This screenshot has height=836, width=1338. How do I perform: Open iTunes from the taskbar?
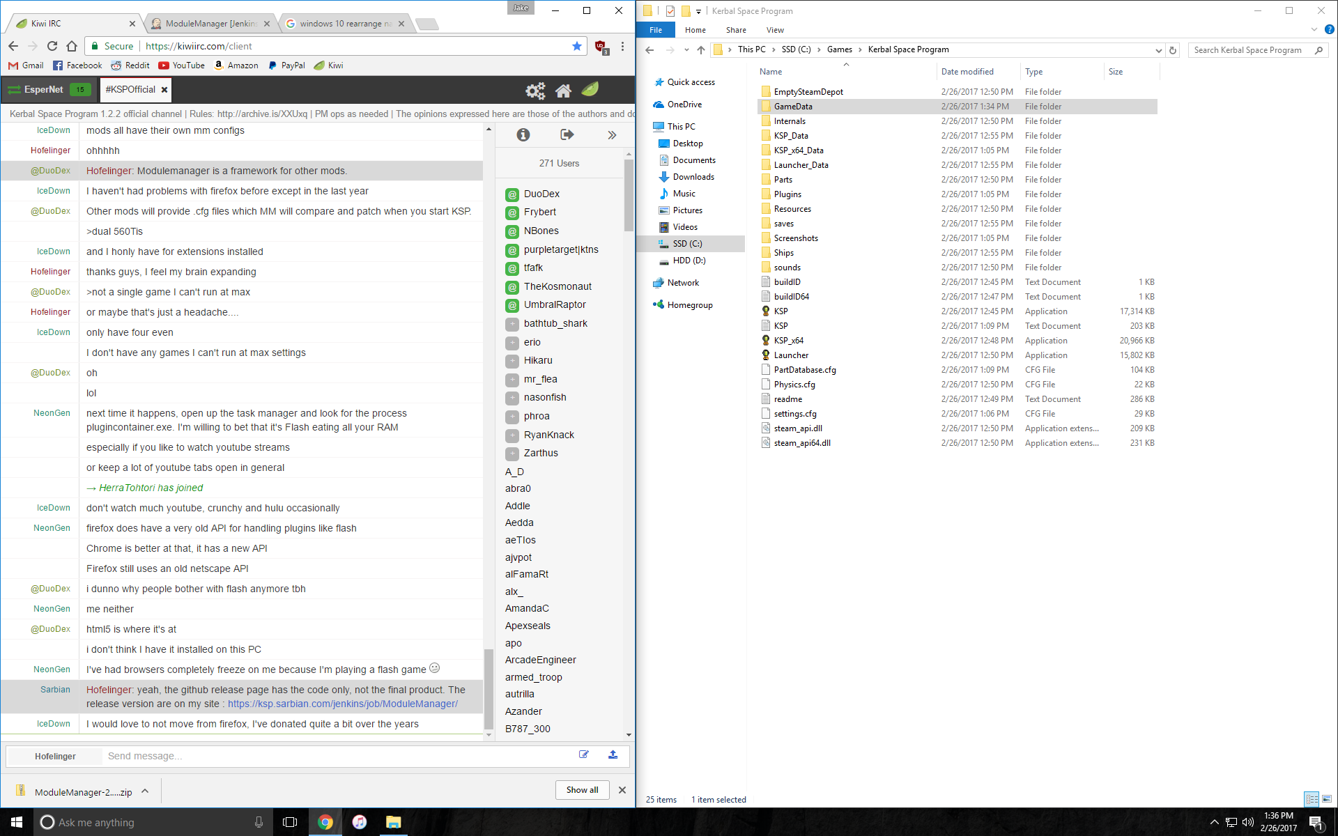359,822
